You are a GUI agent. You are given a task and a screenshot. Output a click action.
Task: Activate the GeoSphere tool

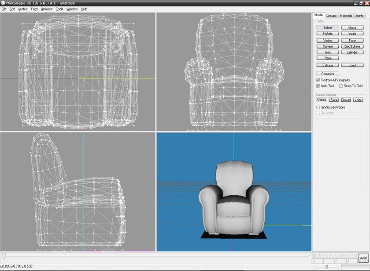[352, 46]
